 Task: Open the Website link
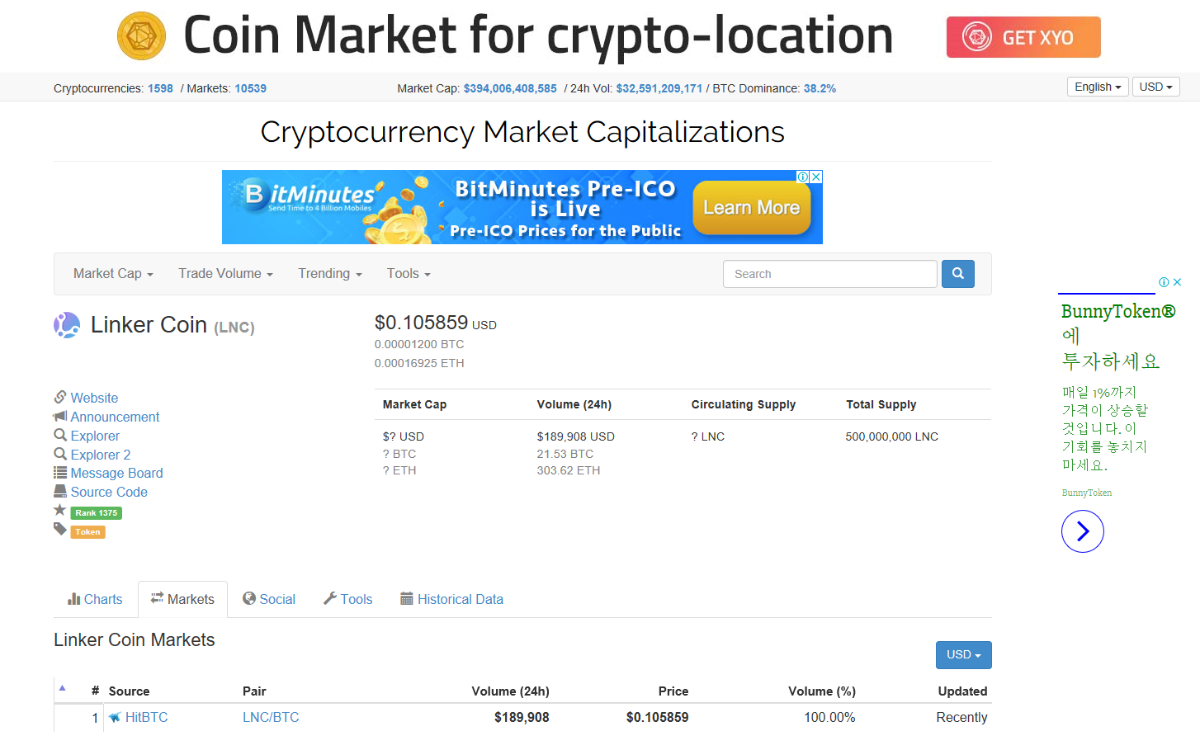coord(94,398)
